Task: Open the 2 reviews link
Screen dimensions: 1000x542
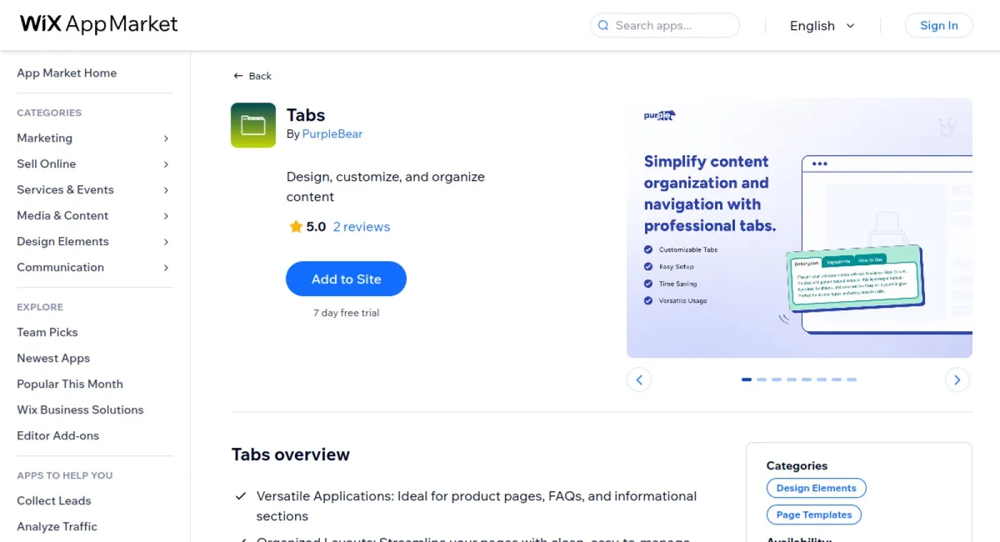Action: pyautogui.click(x=362, y=227)
